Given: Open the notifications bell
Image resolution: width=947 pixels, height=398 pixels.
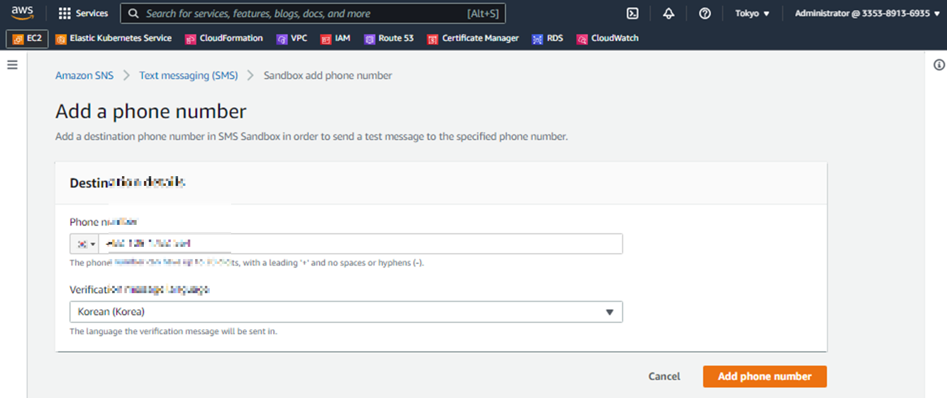Looking at the screenshot, I should (668, 13).
